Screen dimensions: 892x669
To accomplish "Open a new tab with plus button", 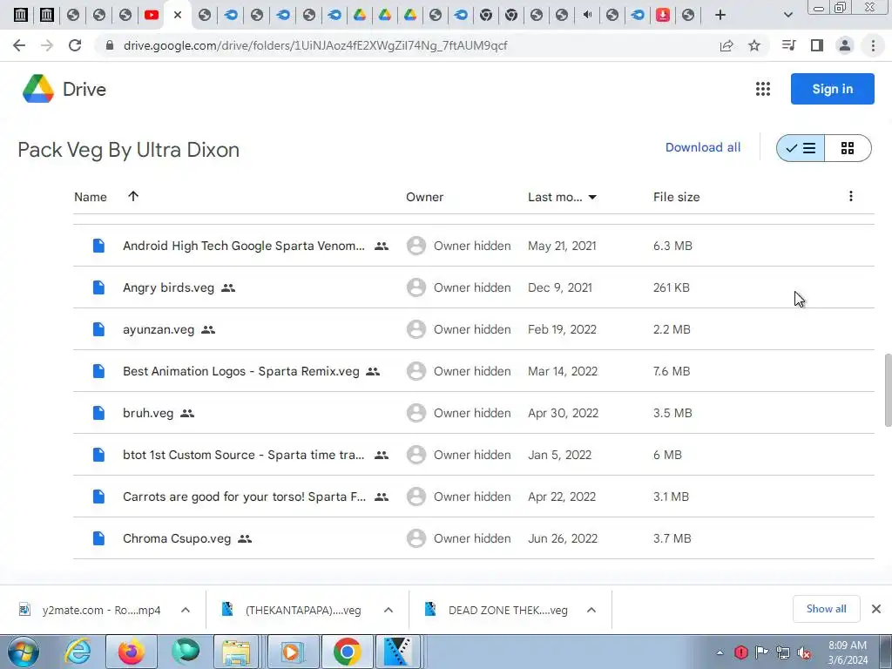I will pyautogui.click(x=720, y=15).
